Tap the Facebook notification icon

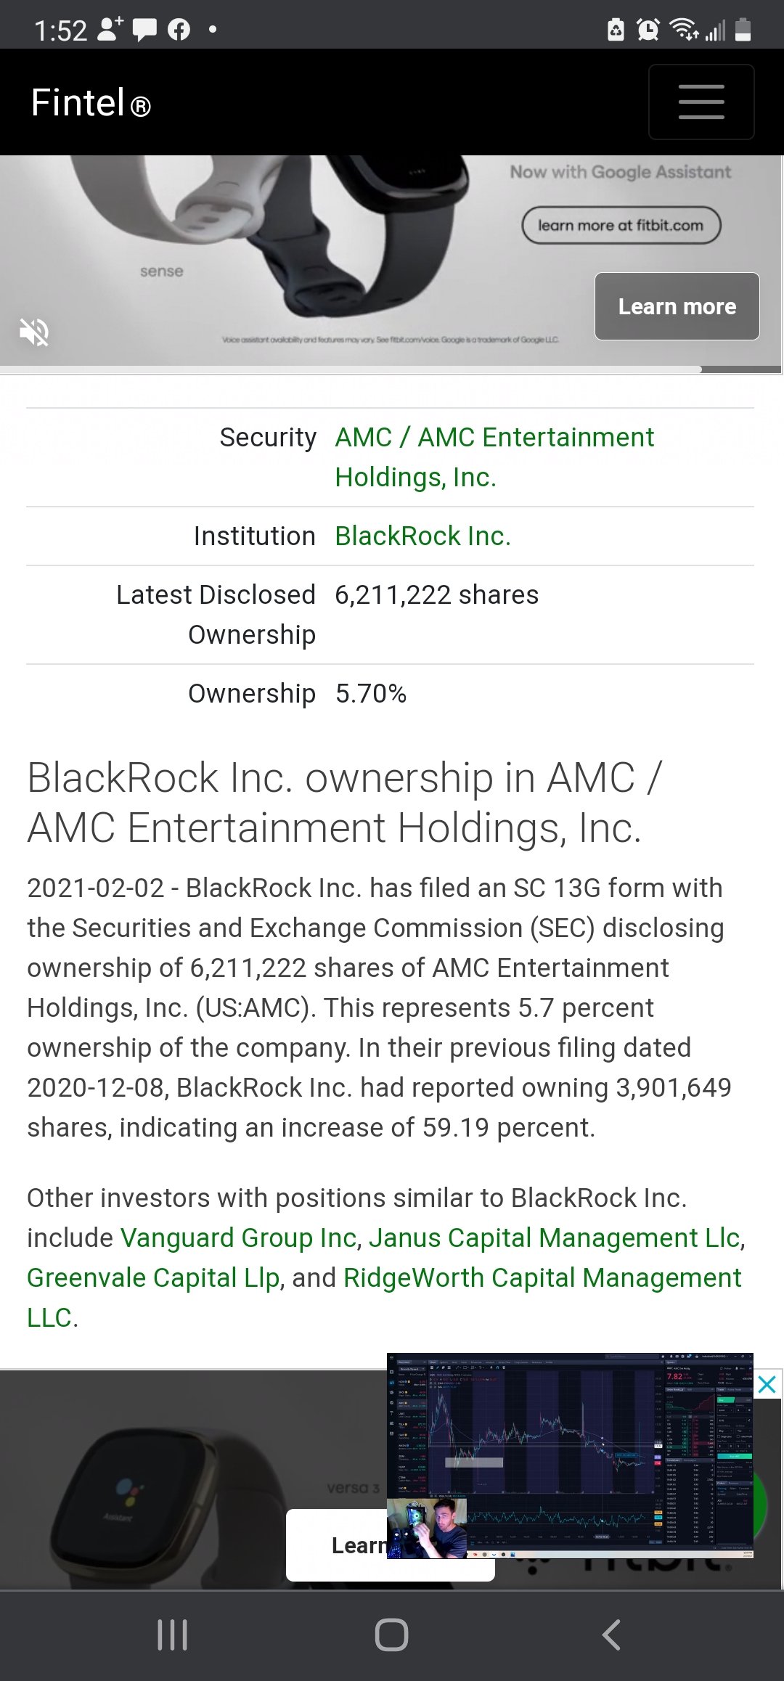pyautogui.click(x=179, y=30)
